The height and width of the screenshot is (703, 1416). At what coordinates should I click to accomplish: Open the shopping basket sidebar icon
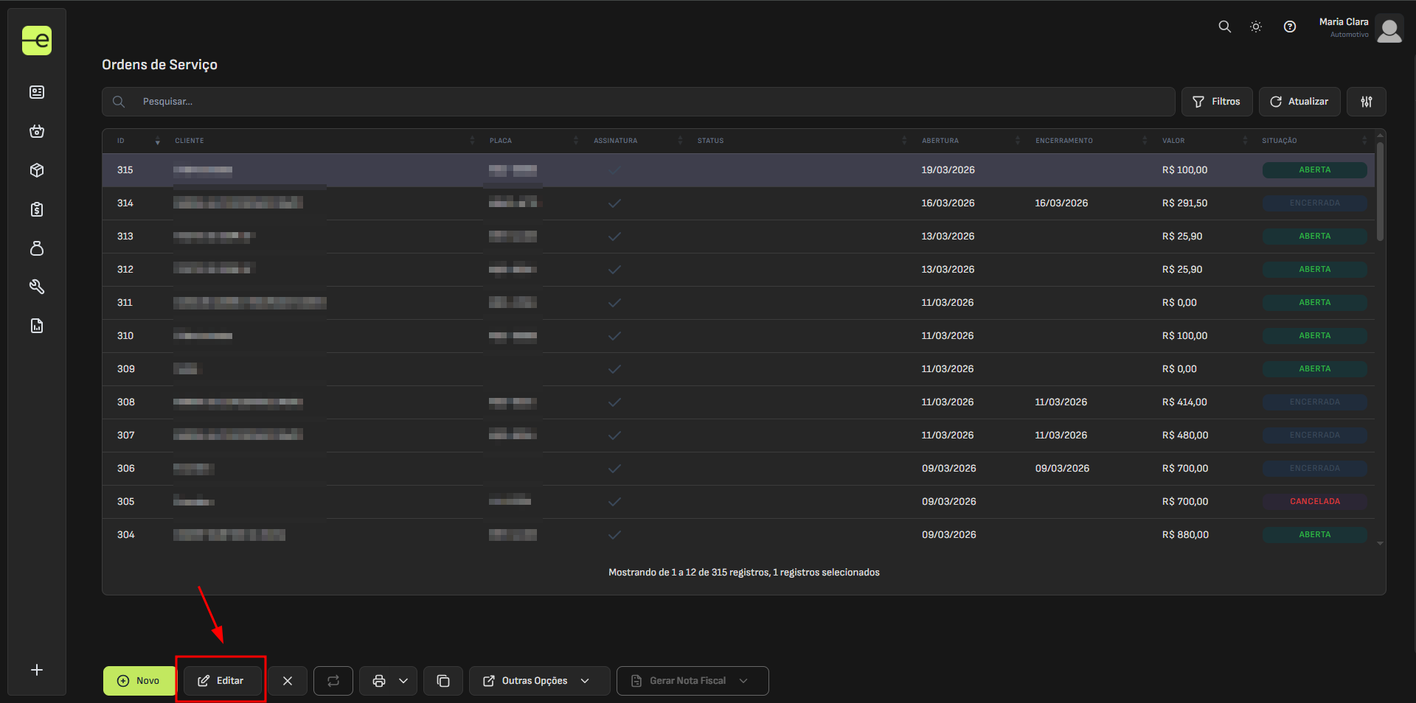coord(37,131)
